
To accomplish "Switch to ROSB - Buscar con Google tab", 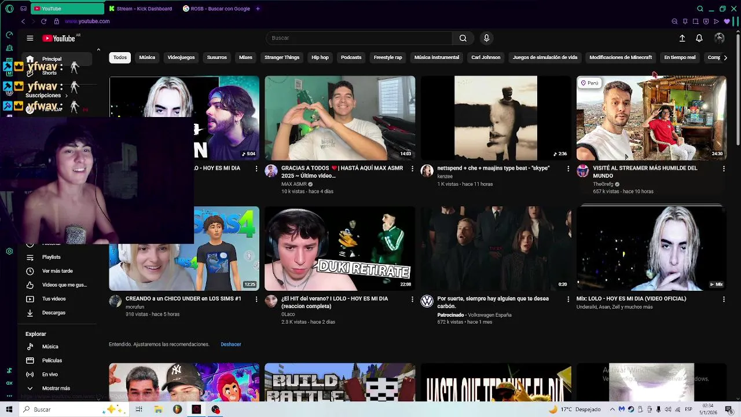I will tap(217, 9).
